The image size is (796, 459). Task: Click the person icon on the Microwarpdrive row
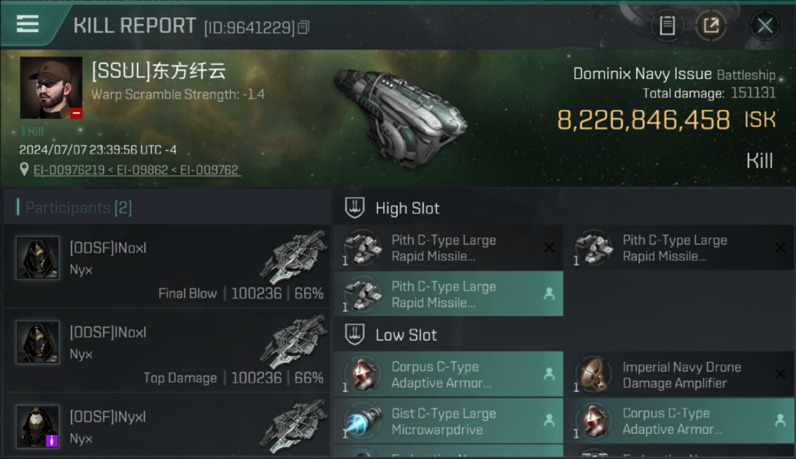[x=549, y=420]
